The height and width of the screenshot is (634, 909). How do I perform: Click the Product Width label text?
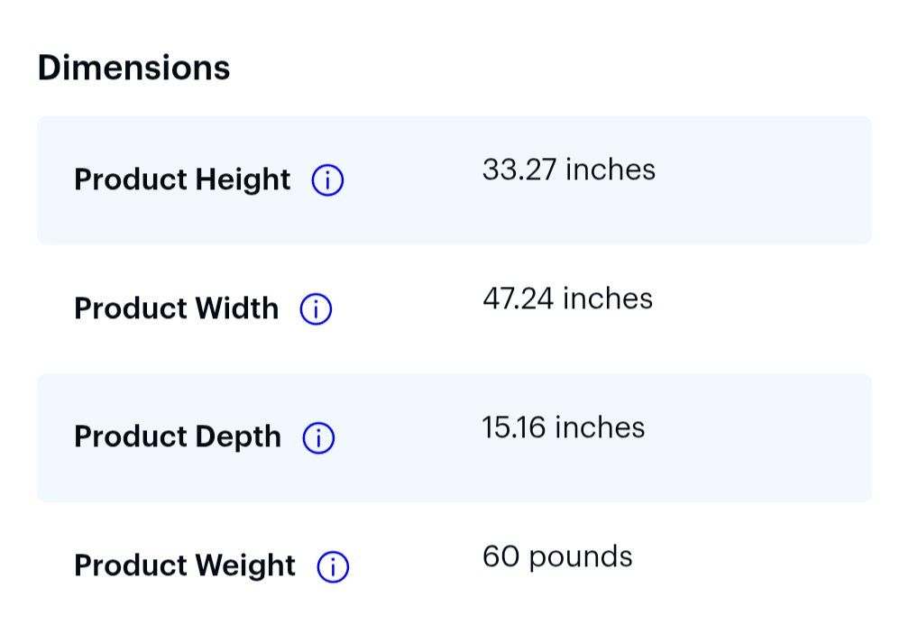(176, 308)
